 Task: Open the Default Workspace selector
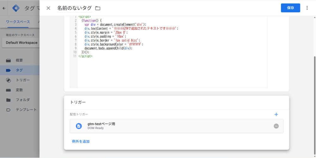coord(21,43)
